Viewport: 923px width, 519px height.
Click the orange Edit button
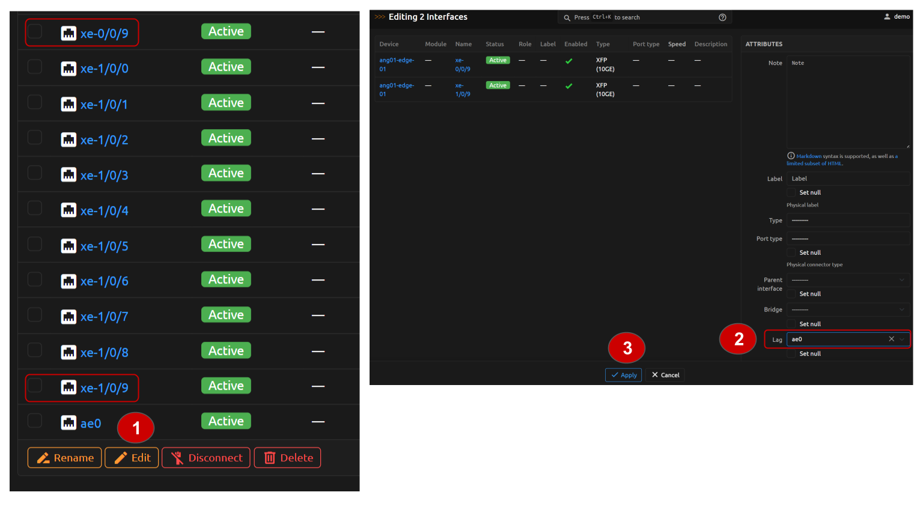[132, 458]
